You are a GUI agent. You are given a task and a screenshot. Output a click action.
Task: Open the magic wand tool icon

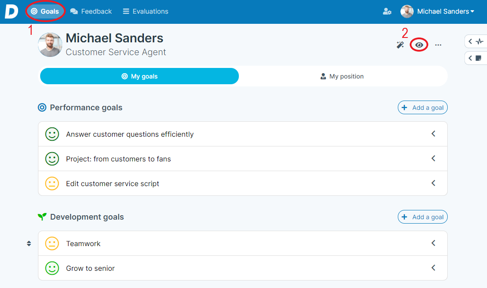400,45
